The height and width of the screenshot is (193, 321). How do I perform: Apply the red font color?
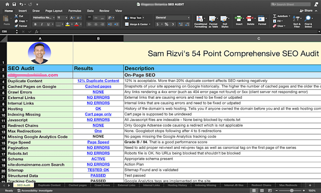pyautogui.click(x=76, y=25)
